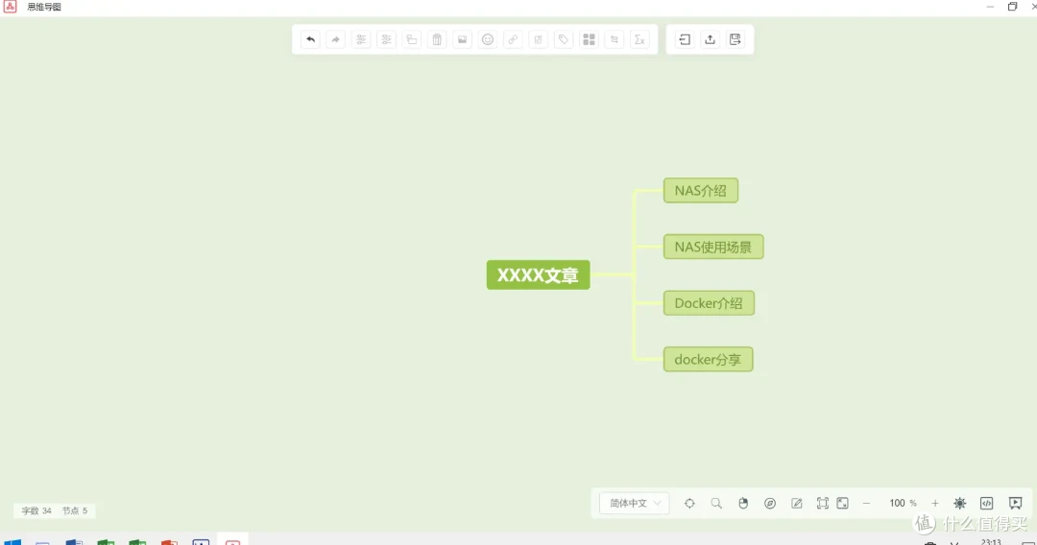1037x545 pixels.
Task: Select the NAS介绍 node
Action: tap(701, 191)
